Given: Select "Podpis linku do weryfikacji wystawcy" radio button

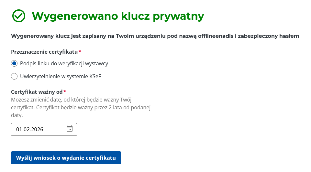Looking at the screenshot, I should point(14,63).
